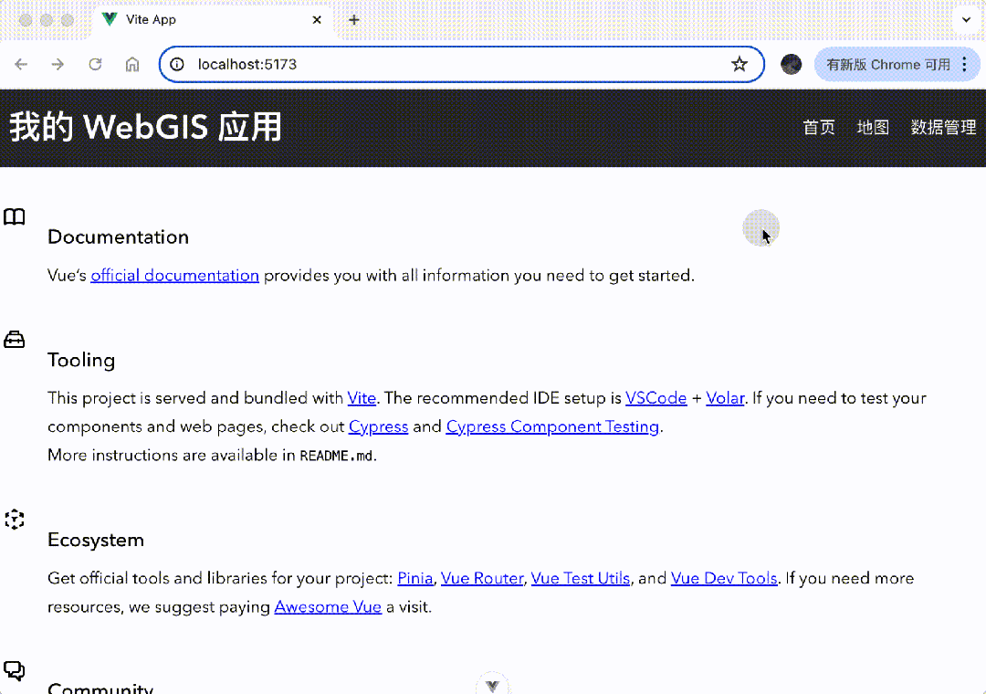Click the site info icon in address bar
The height and width of the screenshot is (694, 986).
[x=177, y=64]
